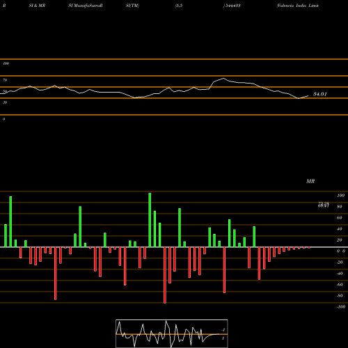Screen dimensions: 348x348
Task: Click the MR axis label 100
Action: pos(340,196)
